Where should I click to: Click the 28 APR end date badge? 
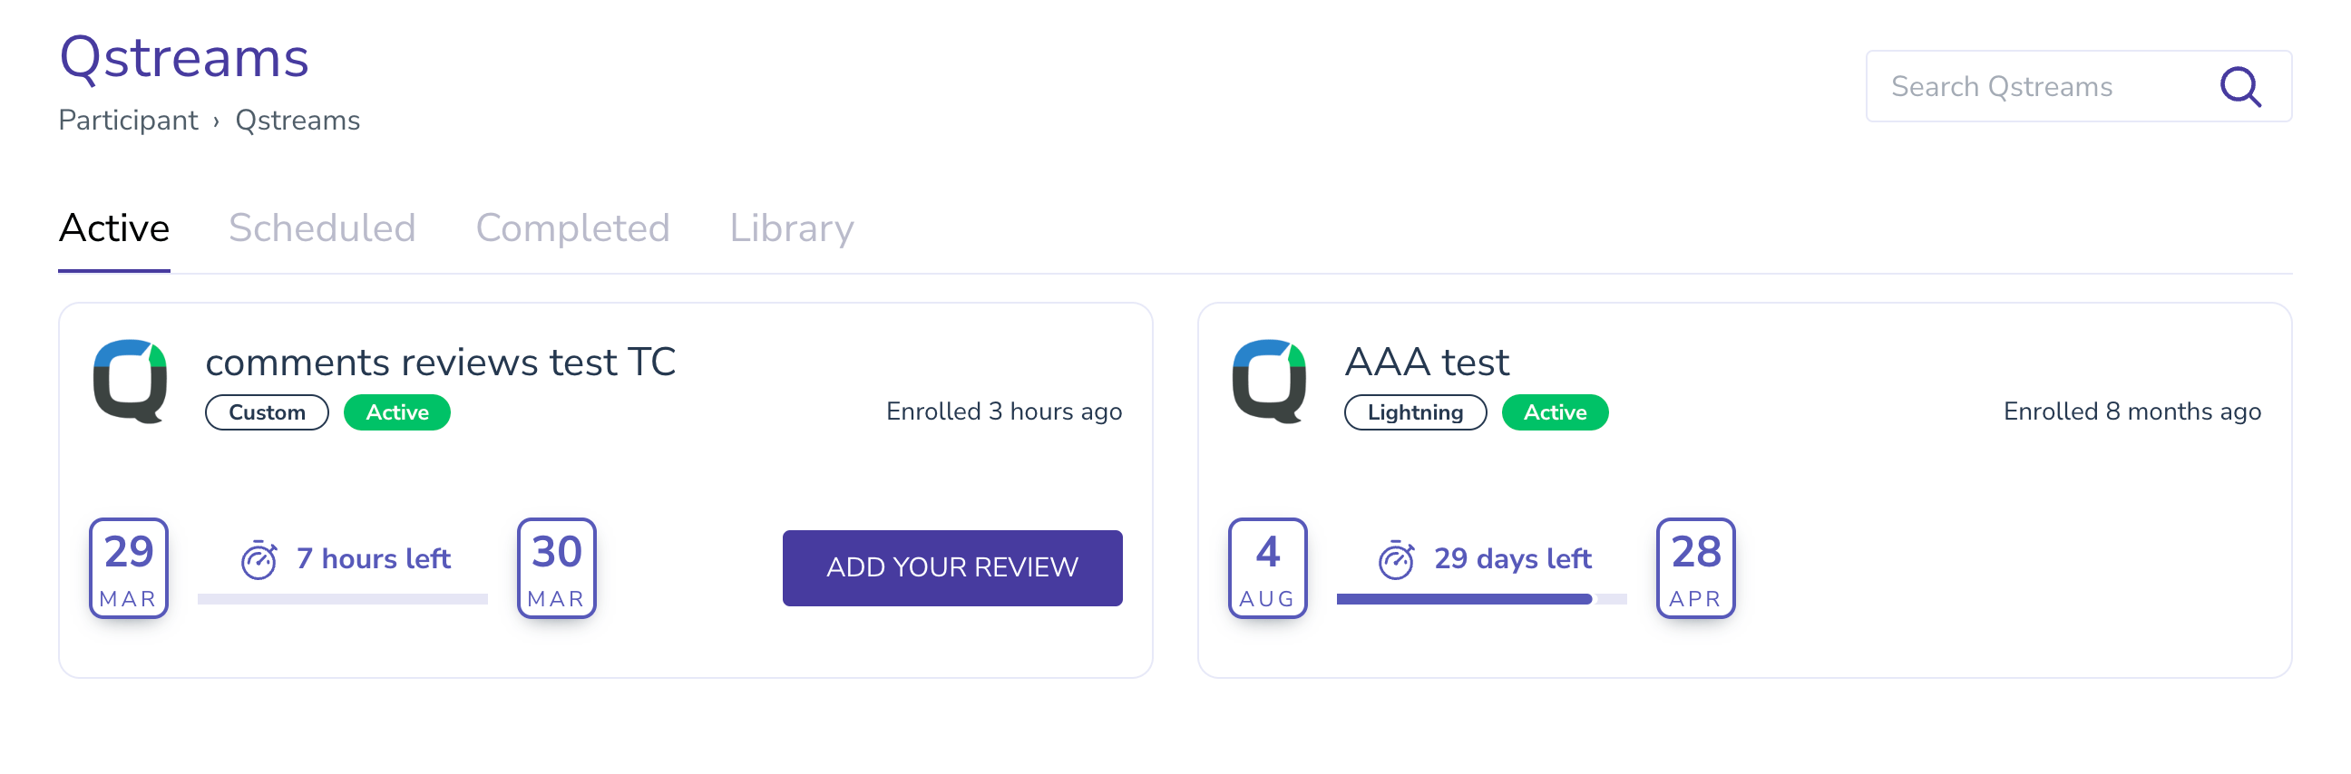(1695, 567)
